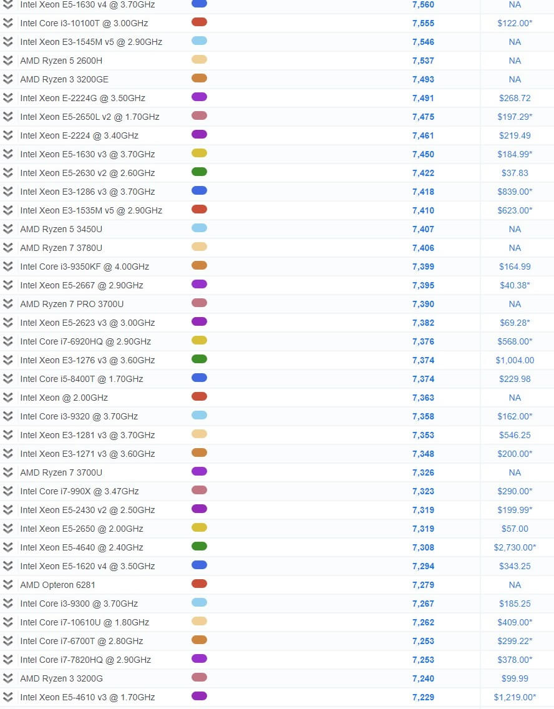The image size is (554, 709).
Task: Expand the AMD Ryzen 5 3450U row chevron
Action: point(7,229)
